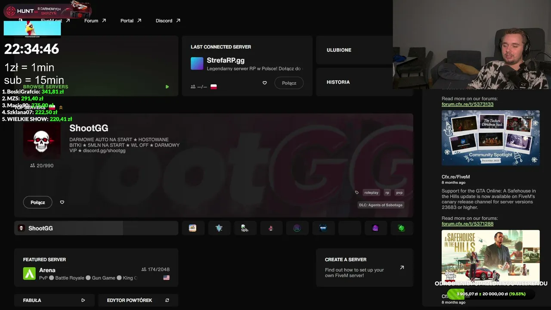Click the StrefaRP.gg player count icon
This screenshot has width=551, height=310.
click(193, 87)
